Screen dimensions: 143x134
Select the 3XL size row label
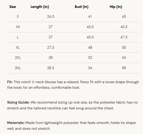coord(18,68)
